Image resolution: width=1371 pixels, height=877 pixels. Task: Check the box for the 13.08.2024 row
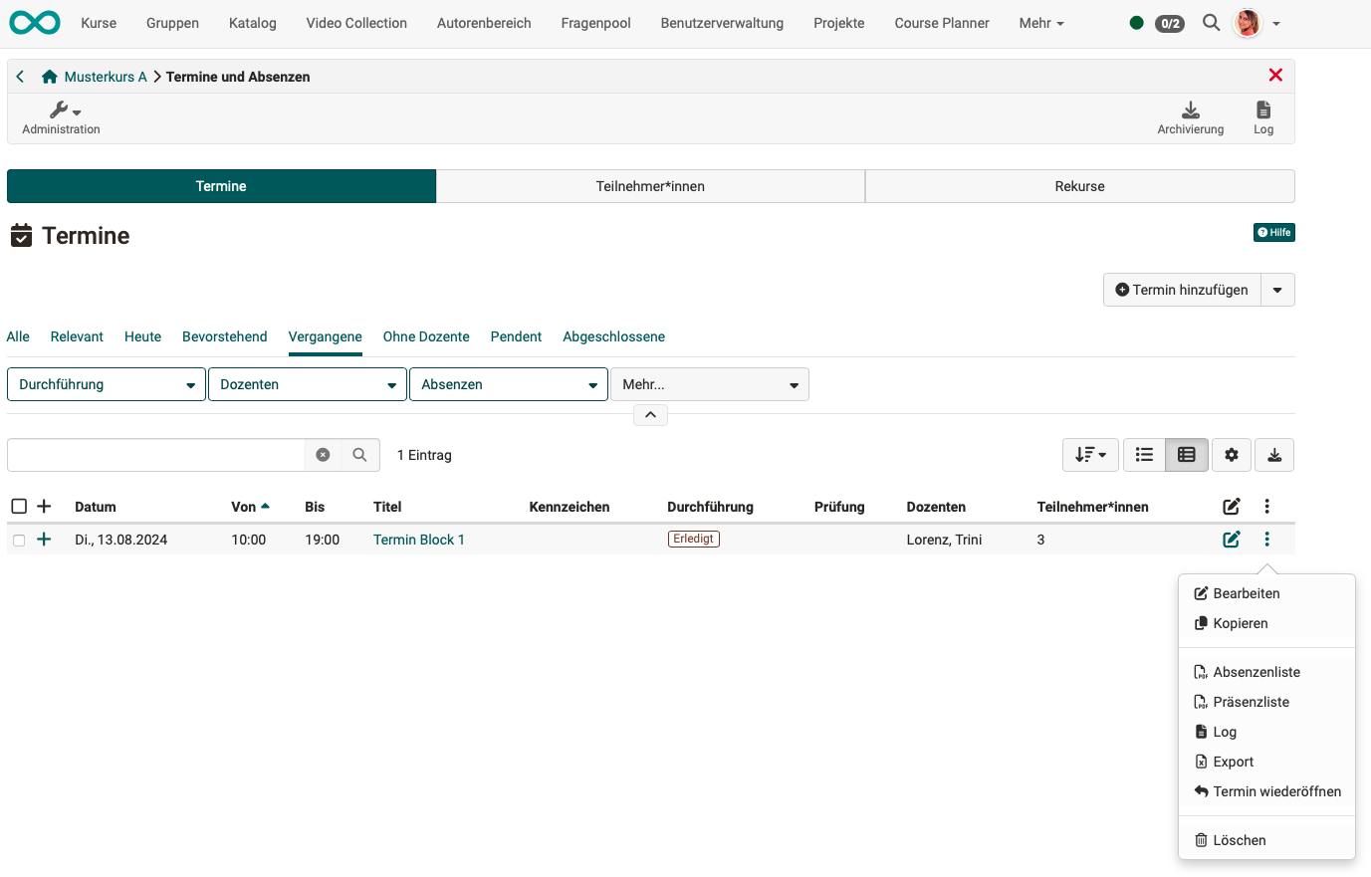click(19, 541)
